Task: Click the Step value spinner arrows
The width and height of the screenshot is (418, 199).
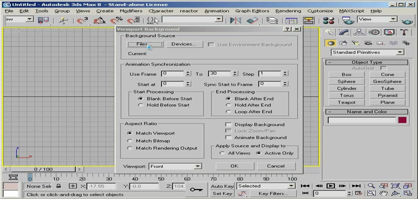Action: coord(285,74)
